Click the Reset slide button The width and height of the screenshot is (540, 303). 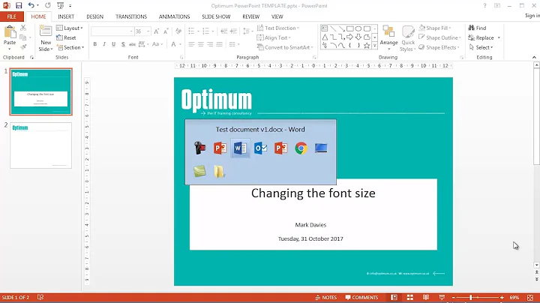pyautogui.click(x=66, y=37)
